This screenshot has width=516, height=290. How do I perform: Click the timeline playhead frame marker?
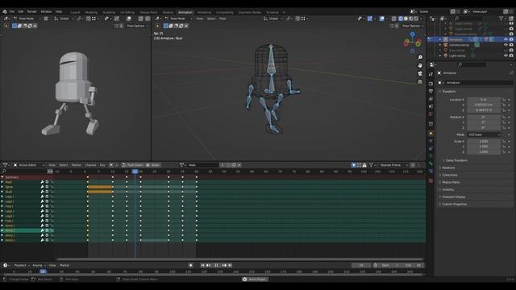coord(43,271)
